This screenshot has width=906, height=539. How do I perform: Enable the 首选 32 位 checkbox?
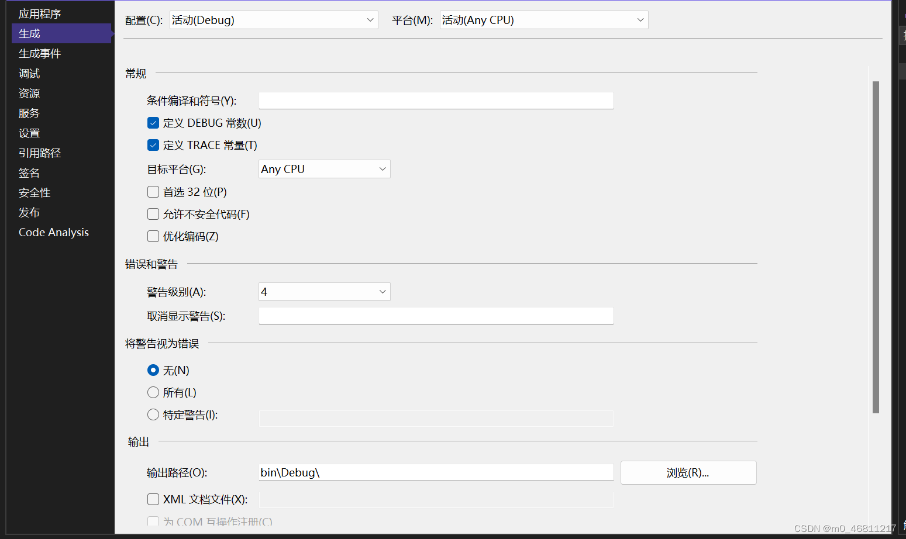point(153,191)
